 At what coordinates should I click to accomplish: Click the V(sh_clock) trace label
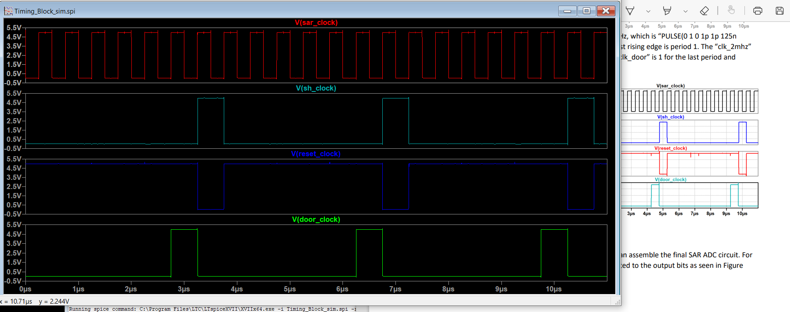(x=316, y=88)
